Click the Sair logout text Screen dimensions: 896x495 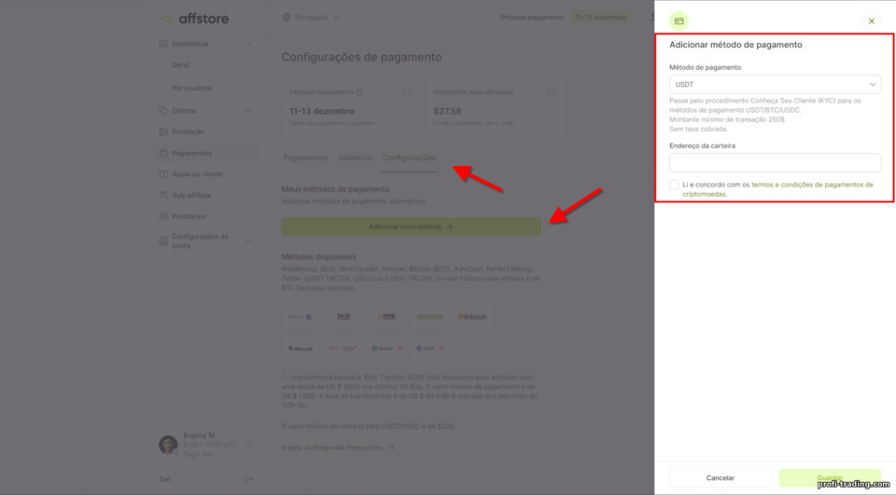click(165, 479)
